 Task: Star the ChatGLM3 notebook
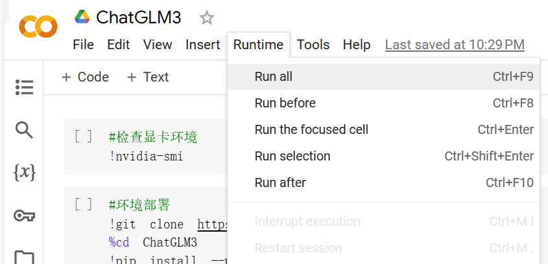point(206,17)
